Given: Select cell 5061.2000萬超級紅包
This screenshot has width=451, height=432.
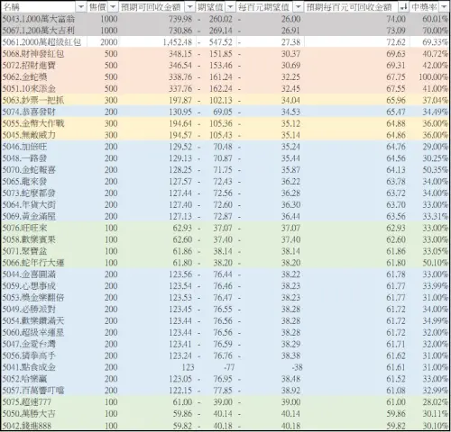Looking at the screenshot, I should click(x=44, y=42).
